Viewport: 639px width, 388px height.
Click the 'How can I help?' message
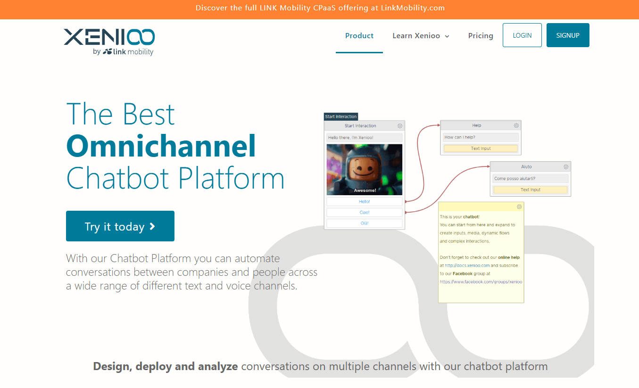(x=481, y=137)
